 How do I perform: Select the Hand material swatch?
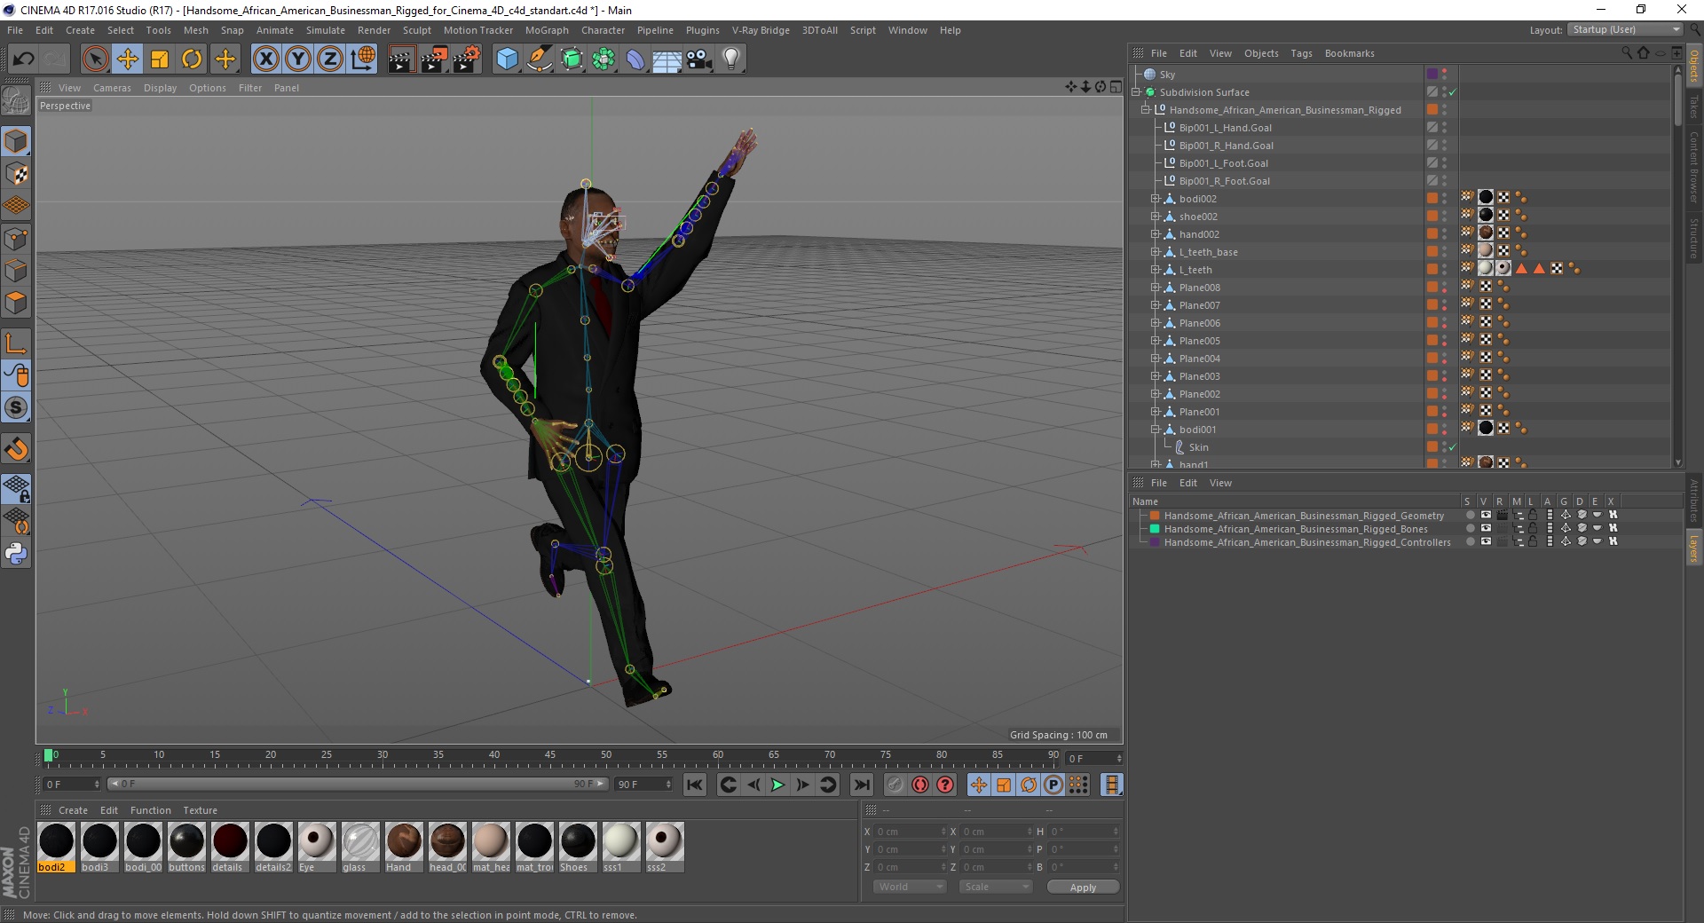point(404,848)
